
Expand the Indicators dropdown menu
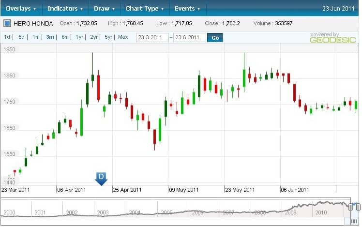(x=65, y=8)
